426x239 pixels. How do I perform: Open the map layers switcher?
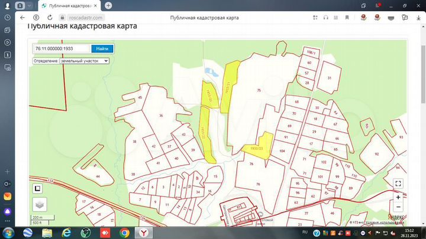(x=39, y=204)
